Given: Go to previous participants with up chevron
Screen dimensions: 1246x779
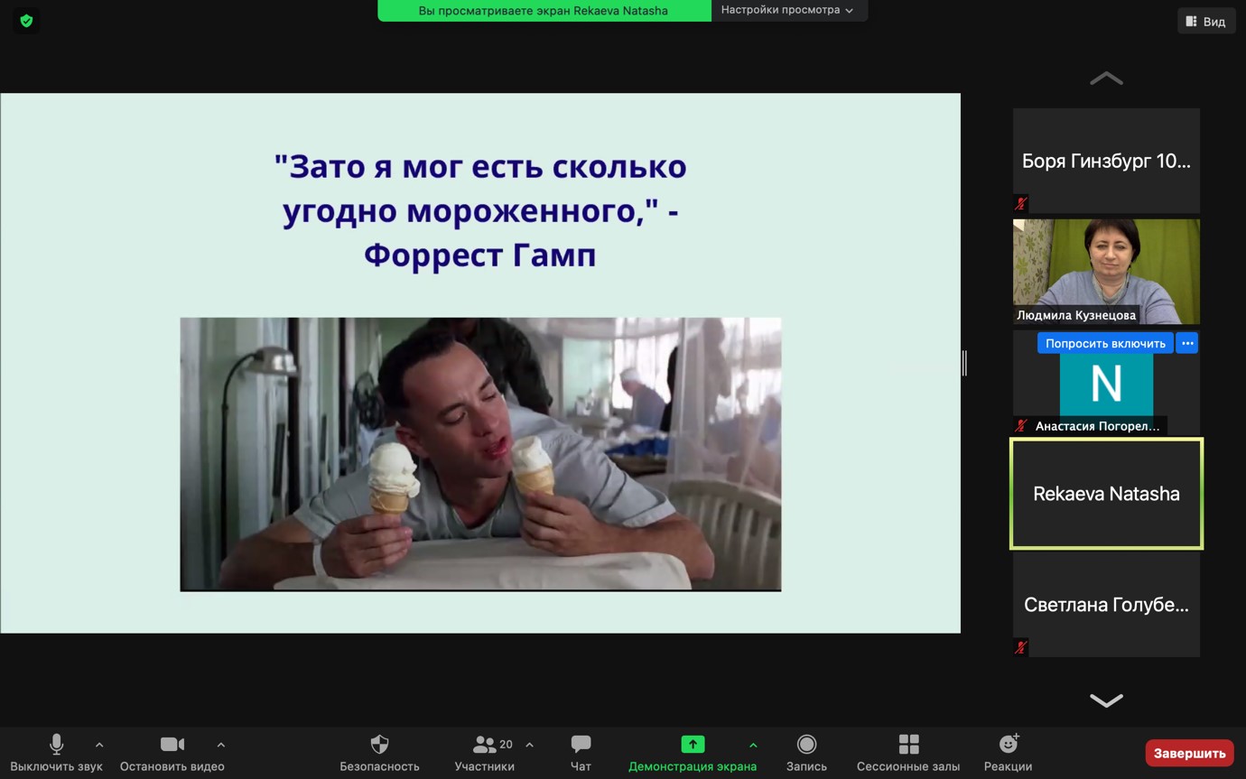Looking at the screenshot, I should pyautogui.click(x=1106, y=79).
